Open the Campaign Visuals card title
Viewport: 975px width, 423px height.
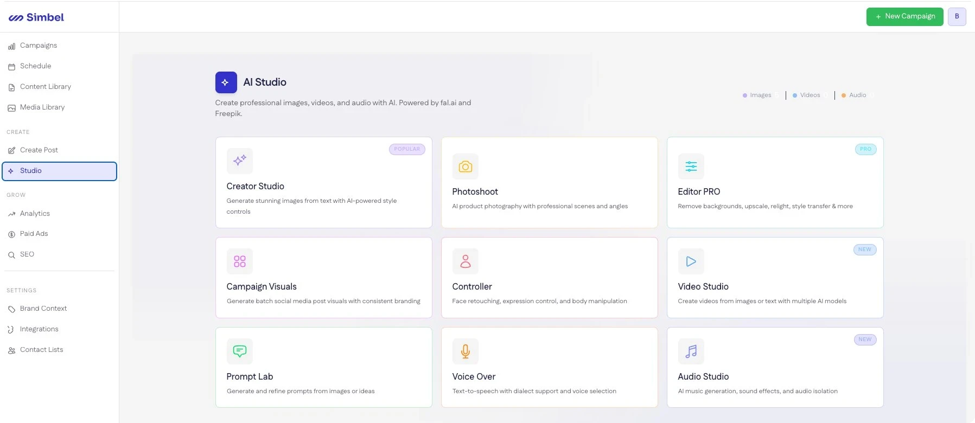[x=262, y=286]
